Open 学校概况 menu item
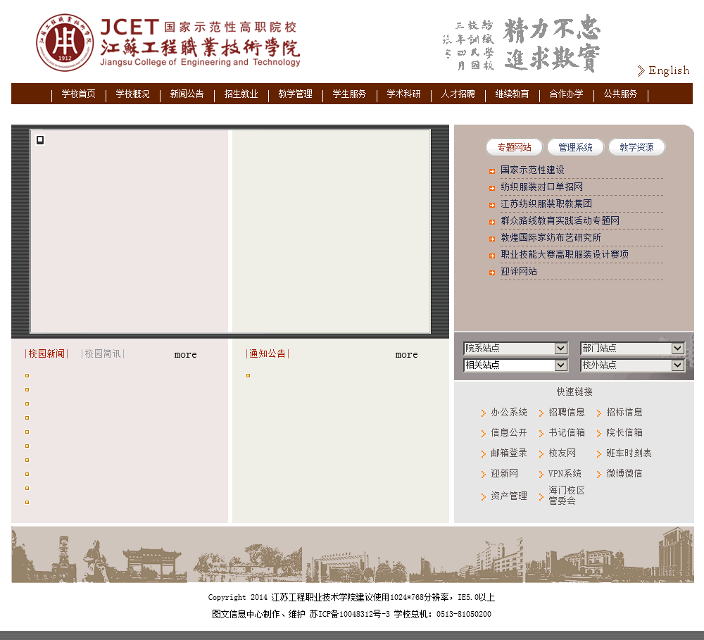704x640 pixels. coord(132,94)
